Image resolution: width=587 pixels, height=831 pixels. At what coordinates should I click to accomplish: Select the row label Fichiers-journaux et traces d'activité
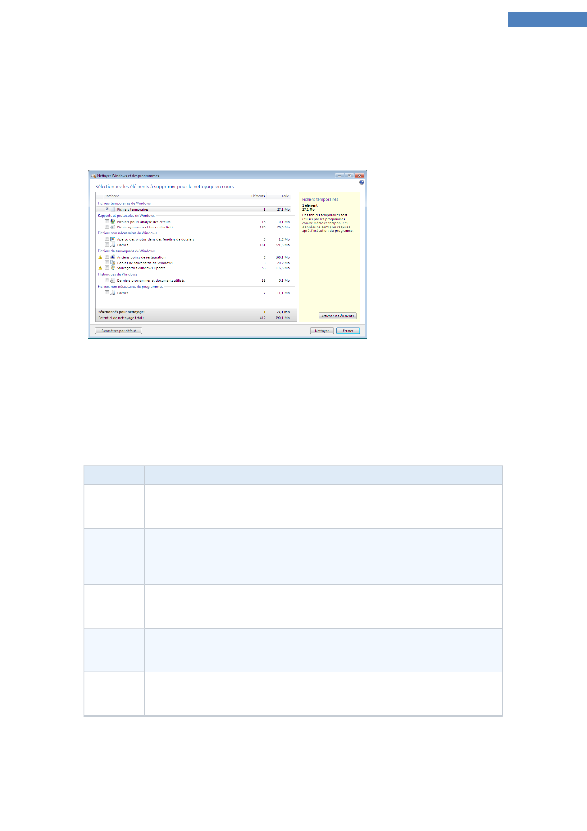point(145,227)
